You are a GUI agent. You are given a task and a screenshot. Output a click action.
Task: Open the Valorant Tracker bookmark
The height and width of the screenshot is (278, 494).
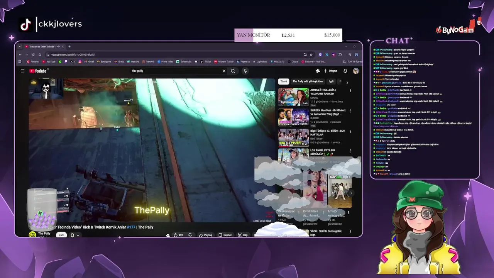click(224, 62)
